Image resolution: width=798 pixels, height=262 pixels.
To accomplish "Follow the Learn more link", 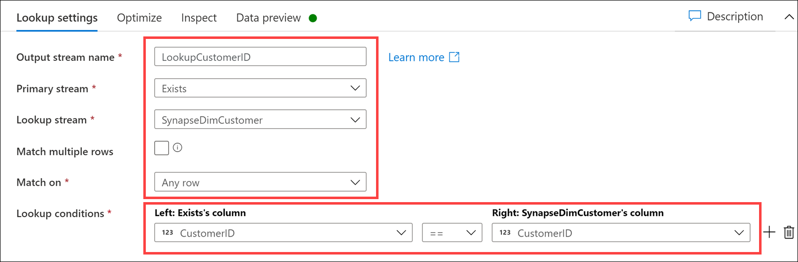I will tap(416, 57).
